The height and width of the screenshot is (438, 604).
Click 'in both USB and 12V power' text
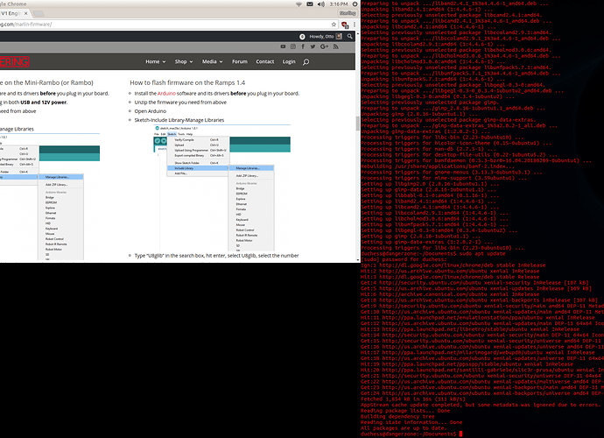coord(33,102)
